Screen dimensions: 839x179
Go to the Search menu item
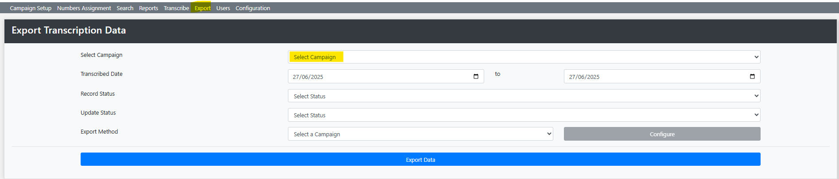click(x=125, y=8)
